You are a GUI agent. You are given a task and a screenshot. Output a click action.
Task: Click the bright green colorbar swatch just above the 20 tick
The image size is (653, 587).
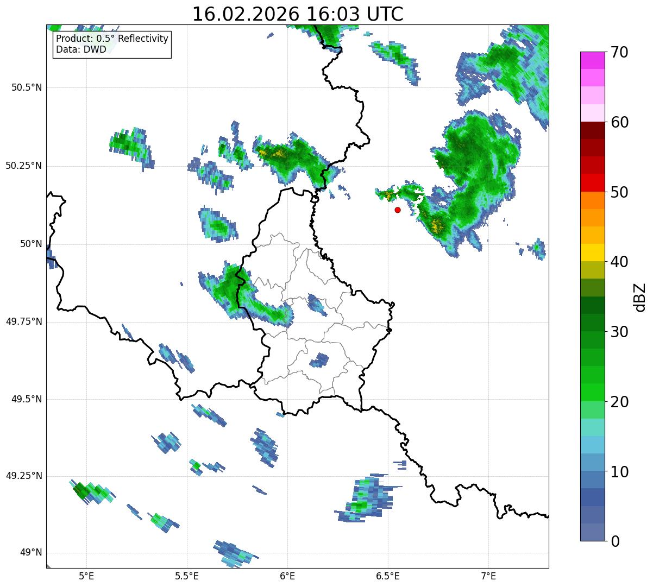coord(592,393)
